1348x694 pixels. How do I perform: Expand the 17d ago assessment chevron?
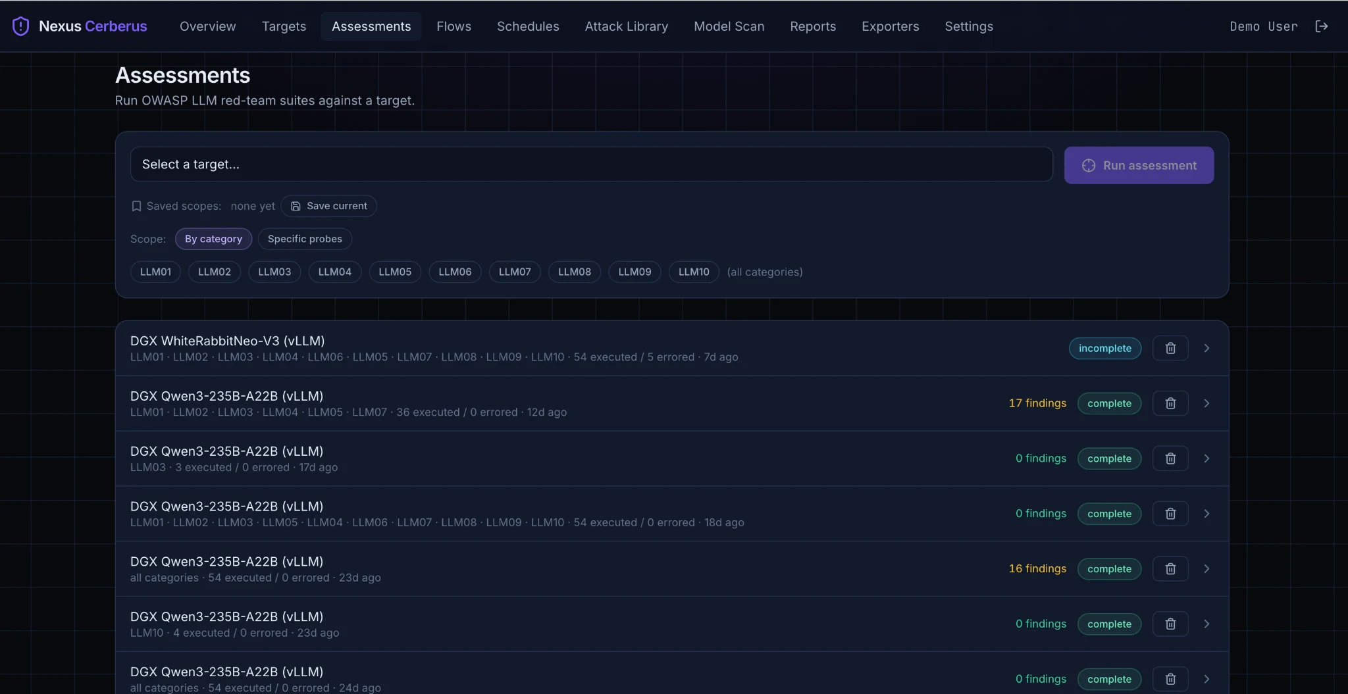[1206, 459]
